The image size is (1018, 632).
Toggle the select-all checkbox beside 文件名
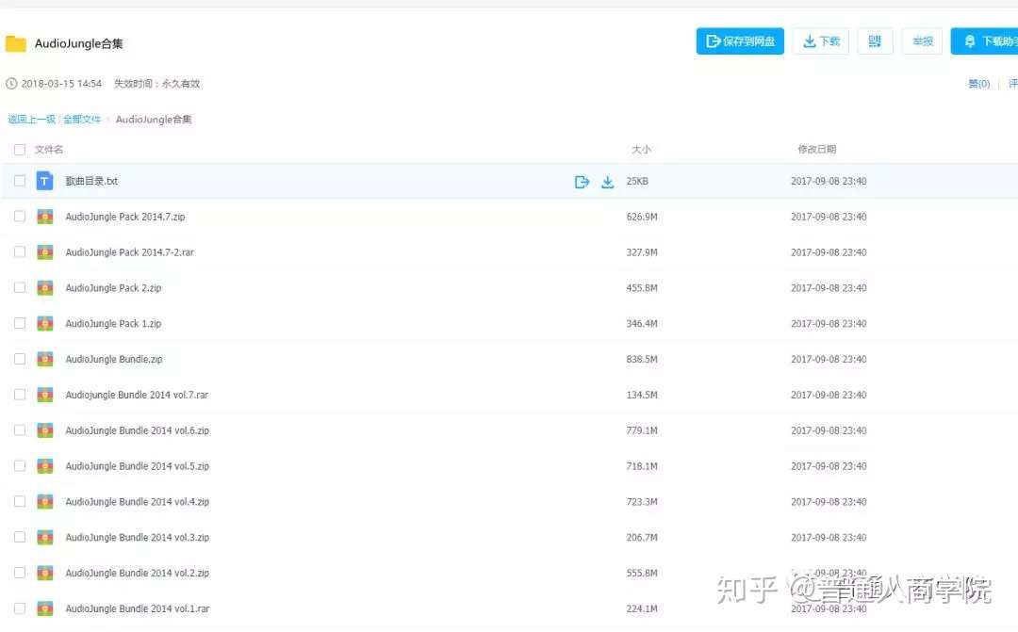[20, 150]
